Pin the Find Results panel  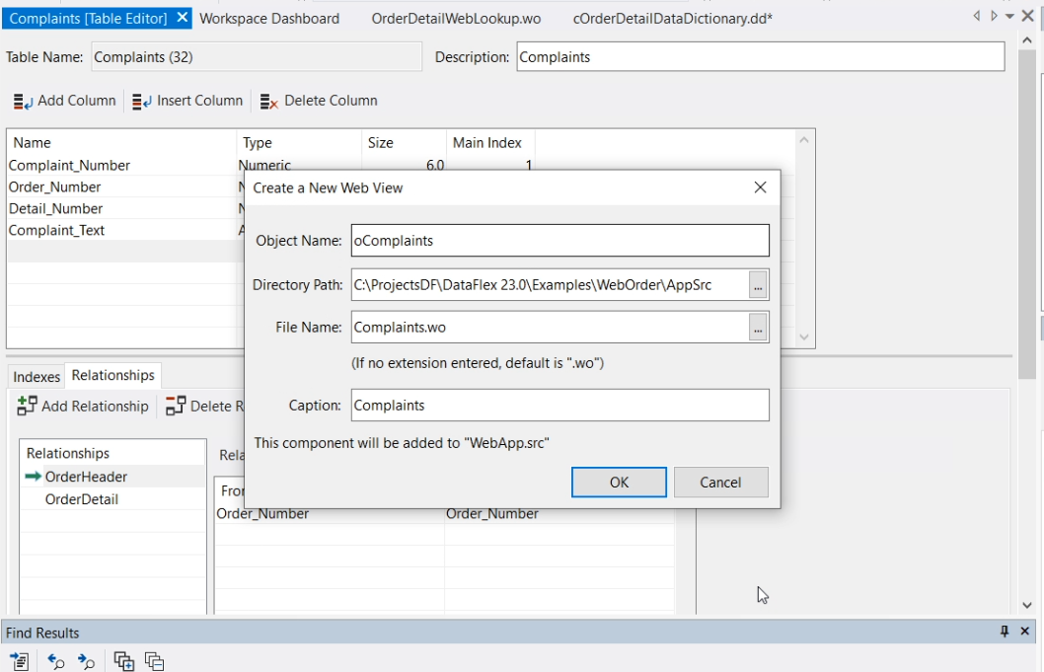(x=1005, y=632)
